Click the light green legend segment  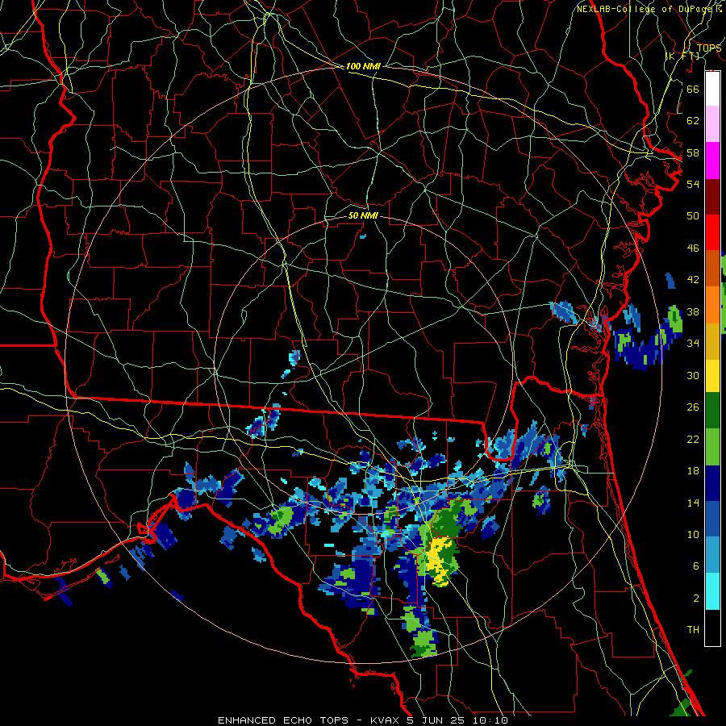point(712,447)
